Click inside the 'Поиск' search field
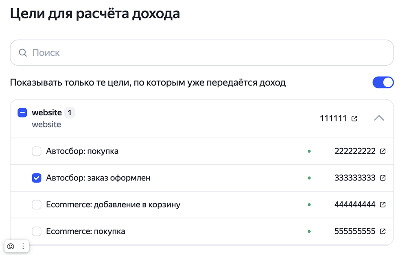Screen dimensions: 407x255 pos(202,53)
